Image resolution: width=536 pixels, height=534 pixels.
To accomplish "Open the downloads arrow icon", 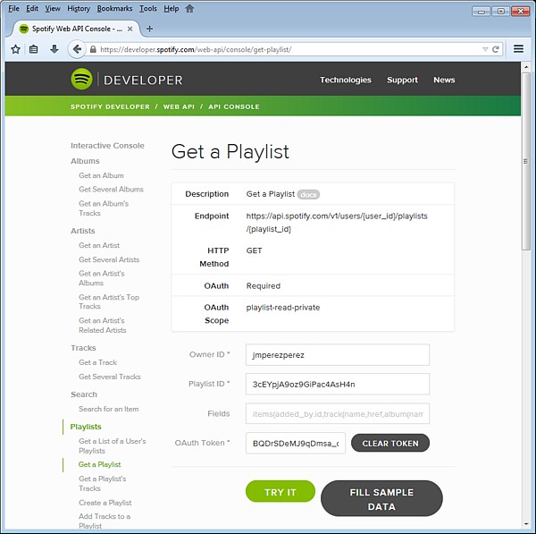I will (54, 49).
